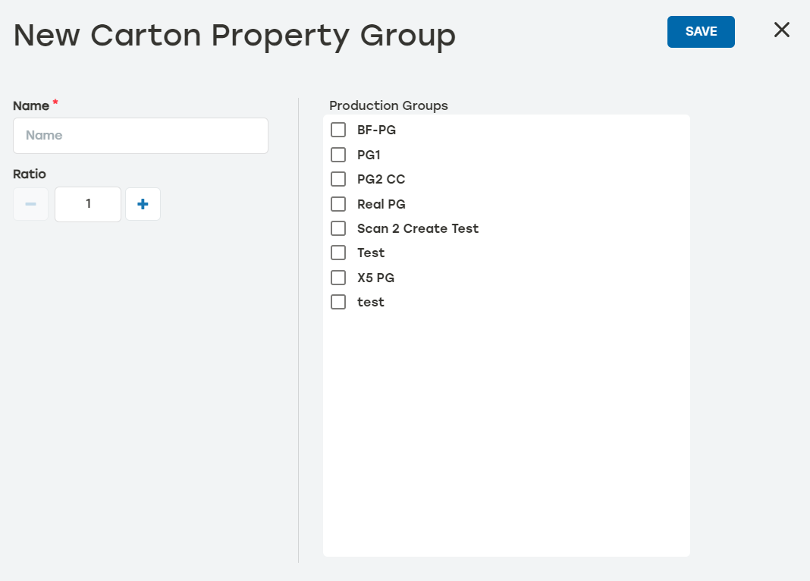Click the X to close the dialog

click(782, 30)
